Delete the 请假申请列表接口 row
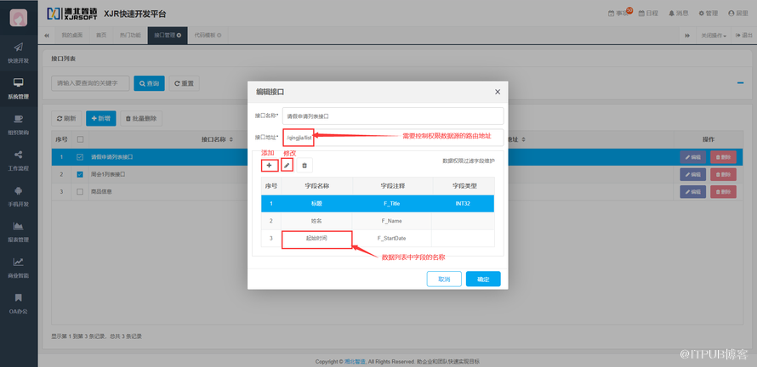757x367 pixels. click(x=723, y=156)
